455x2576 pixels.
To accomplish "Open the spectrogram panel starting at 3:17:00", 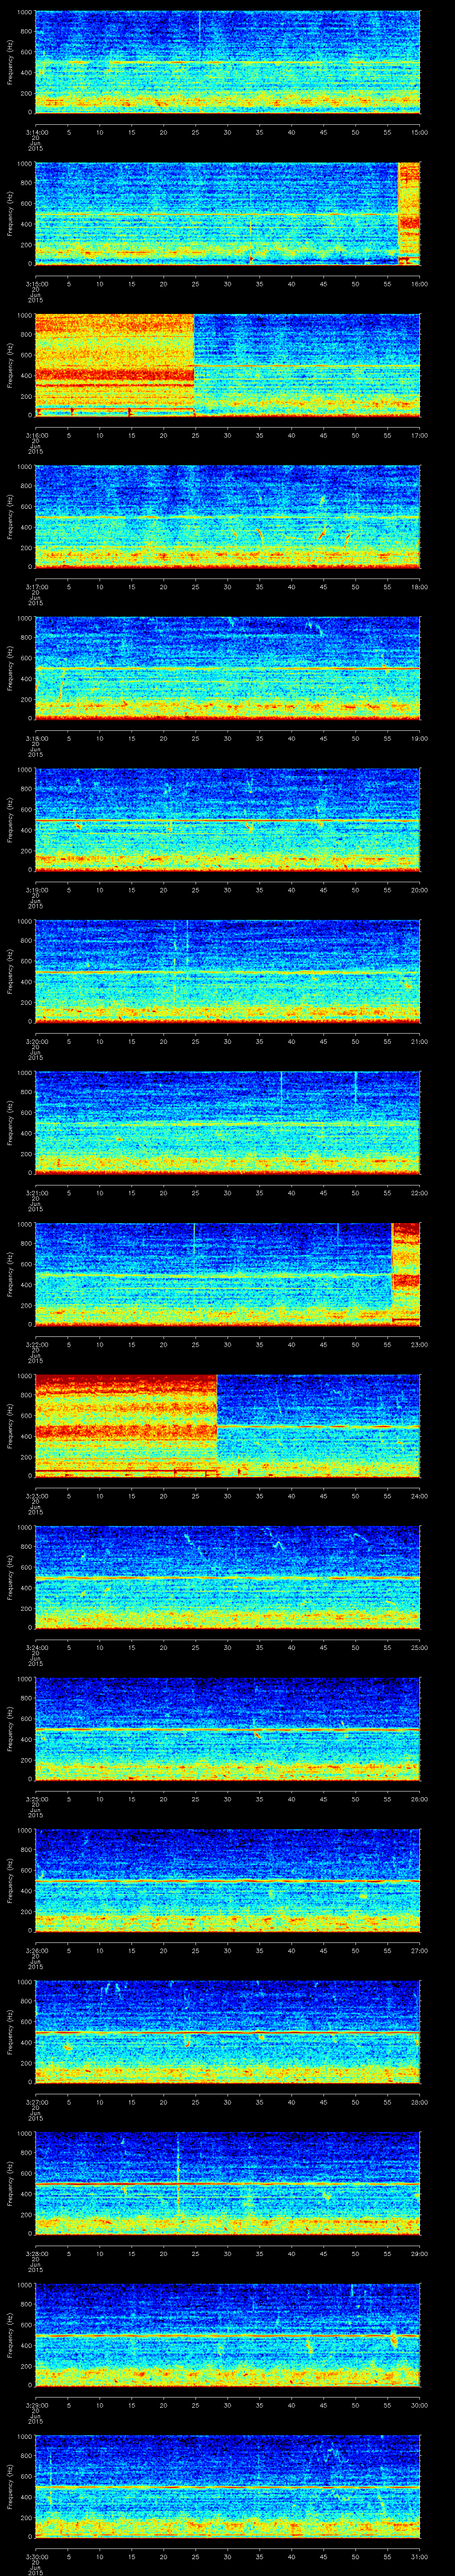I will point(228,516).
